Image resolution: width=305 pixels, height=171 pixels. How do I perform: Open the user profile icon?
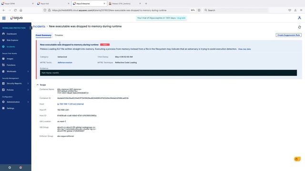coord(299,18)
